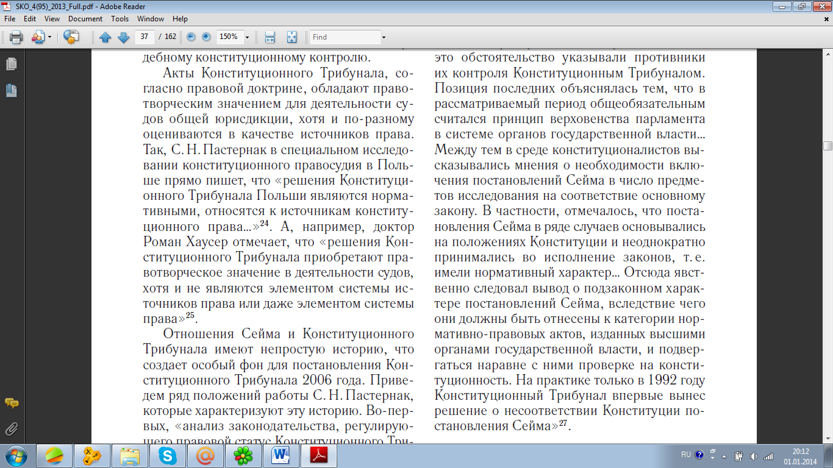833x468 pixels.
Task: Click the 150% zoom value field
Action: pyautogui.click(x=229, y=37)
